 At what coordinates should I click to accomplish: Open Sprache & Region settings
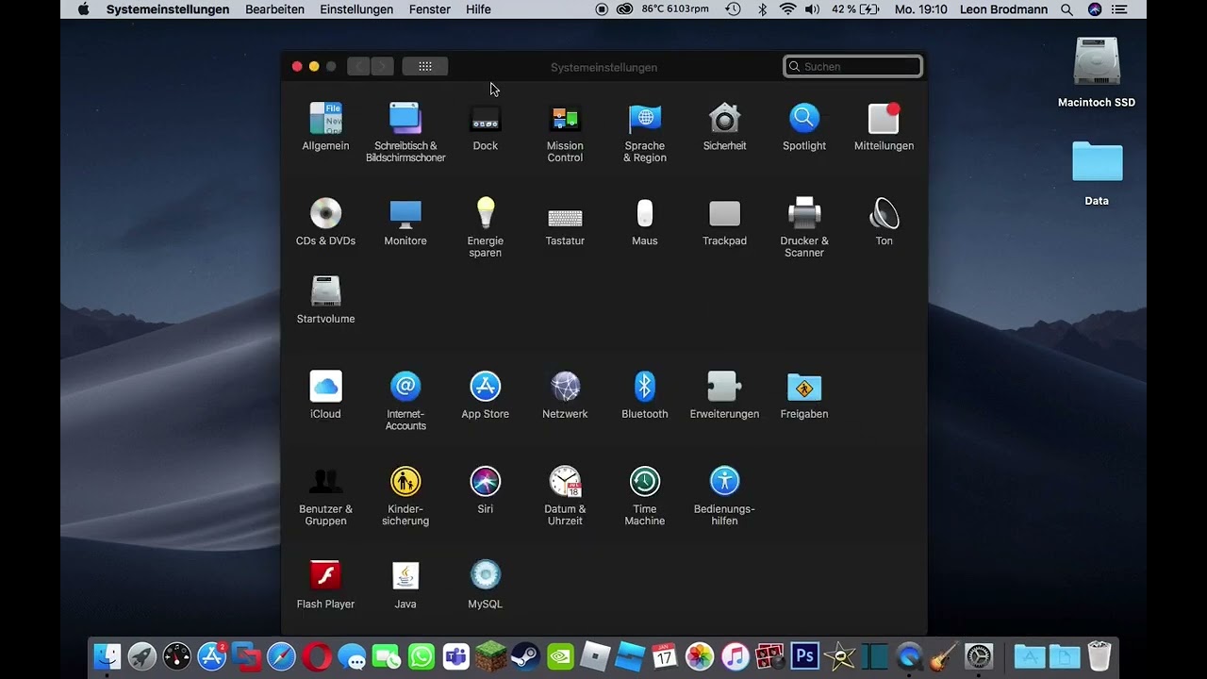645,132
